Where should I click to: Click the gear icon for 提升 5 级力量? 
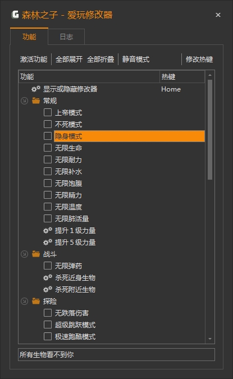pyautogui.click(x=48, y=242)
